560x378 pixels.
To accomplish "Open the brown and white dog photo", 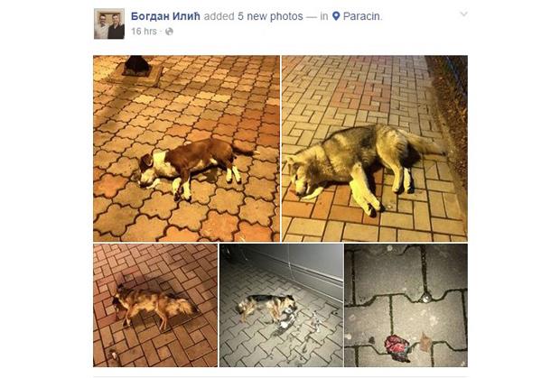I will point(186,148).
